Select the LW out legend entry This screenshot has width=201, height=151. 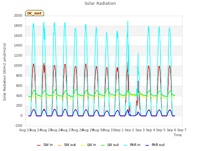[110, 145]
